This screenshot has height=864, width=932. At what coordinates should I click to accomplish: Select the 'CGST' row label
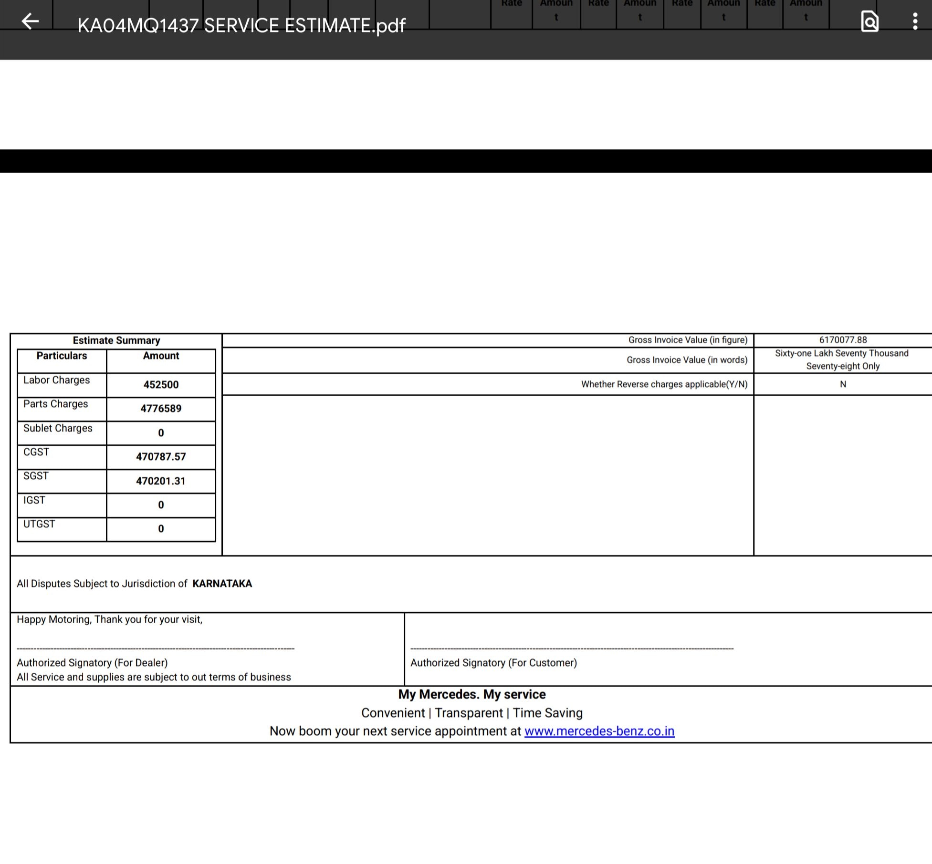(x=36, y=452)
